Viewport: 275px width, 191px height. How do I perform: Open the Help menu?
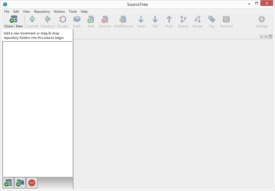[x=84, y=11]
